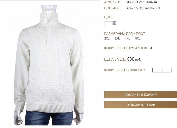Click the Количество в упаковке: 4 line
Screen dimensions: 177x128
(x=128, y=48)
